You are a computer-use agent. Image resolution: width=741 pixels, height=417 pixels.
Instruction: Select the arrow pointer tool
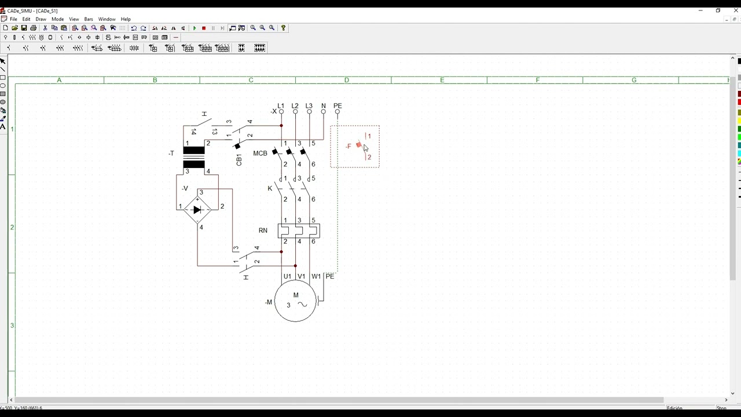tap(3, 61)
